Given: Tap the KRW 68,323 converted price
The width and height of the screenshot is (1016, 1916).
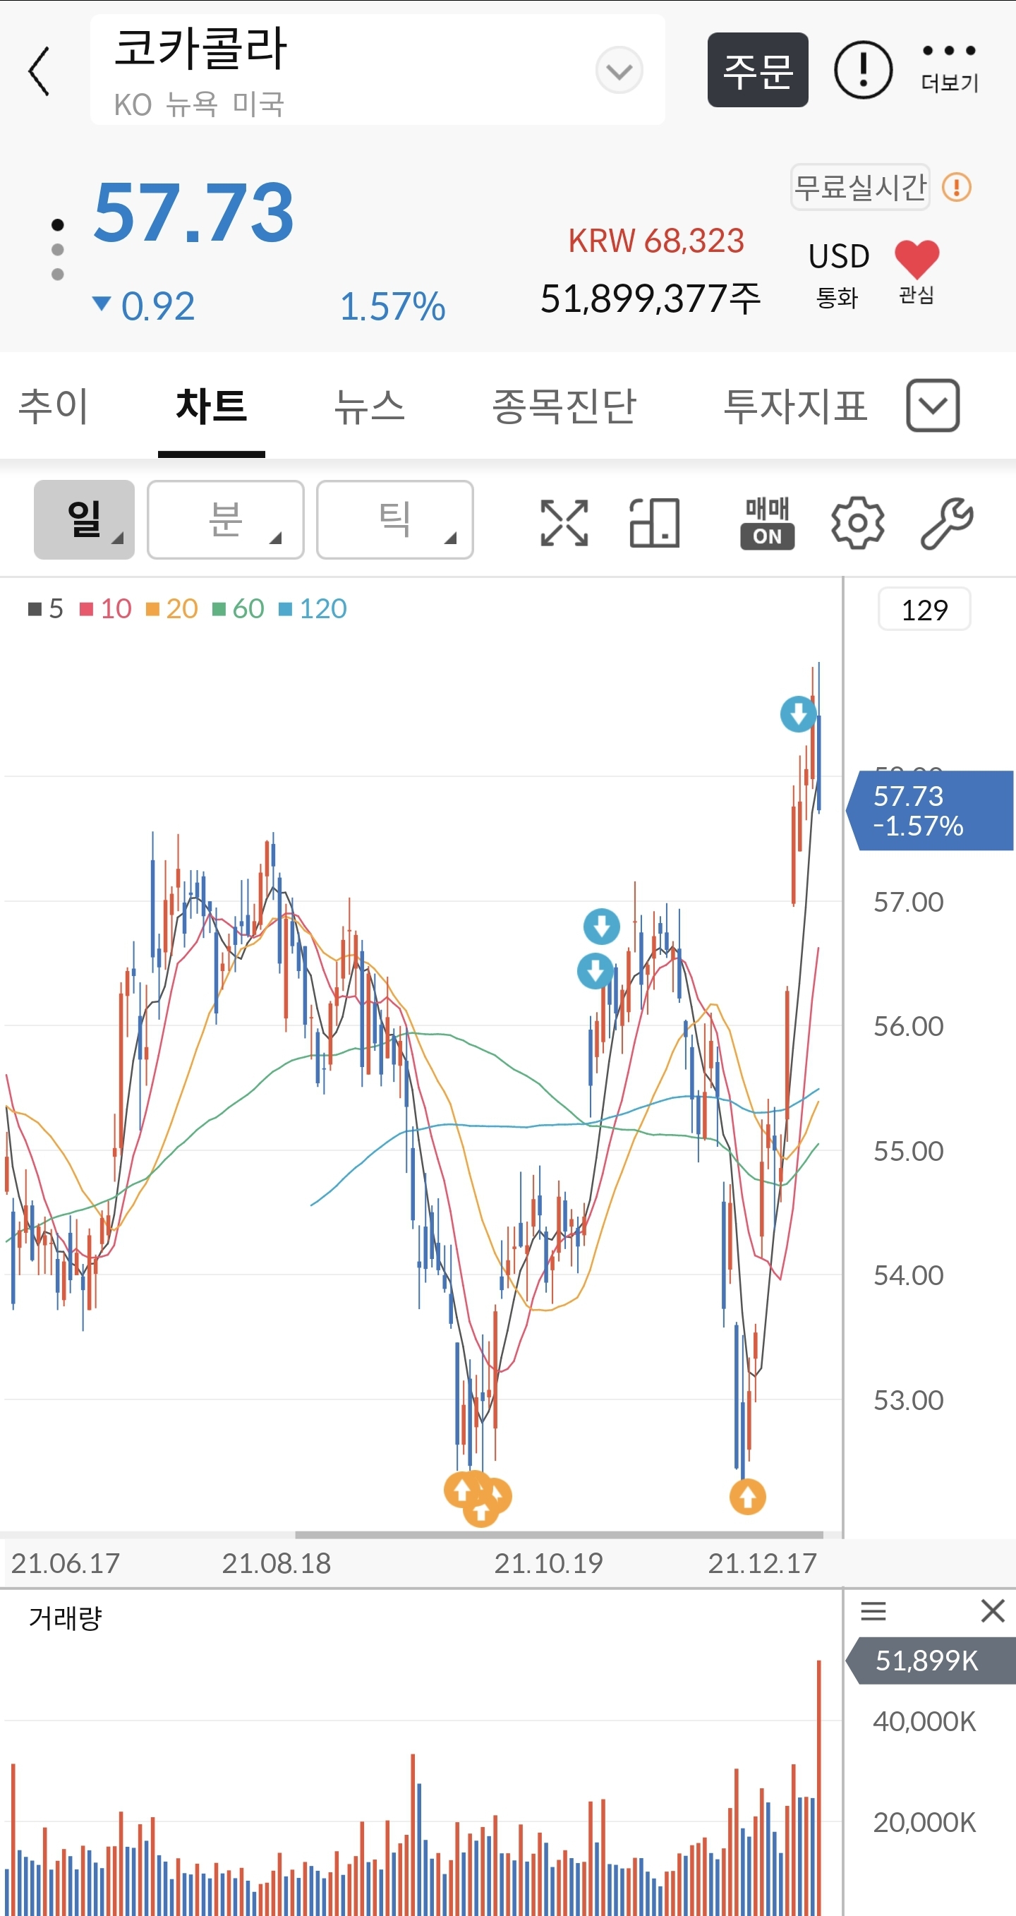Looking at the screenshot, I should 656,241.
